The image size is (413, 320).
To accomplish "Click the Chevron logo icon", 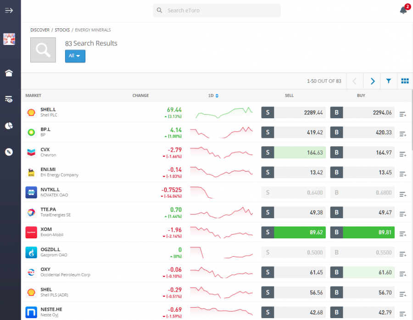I will click(x=31, y=152).
